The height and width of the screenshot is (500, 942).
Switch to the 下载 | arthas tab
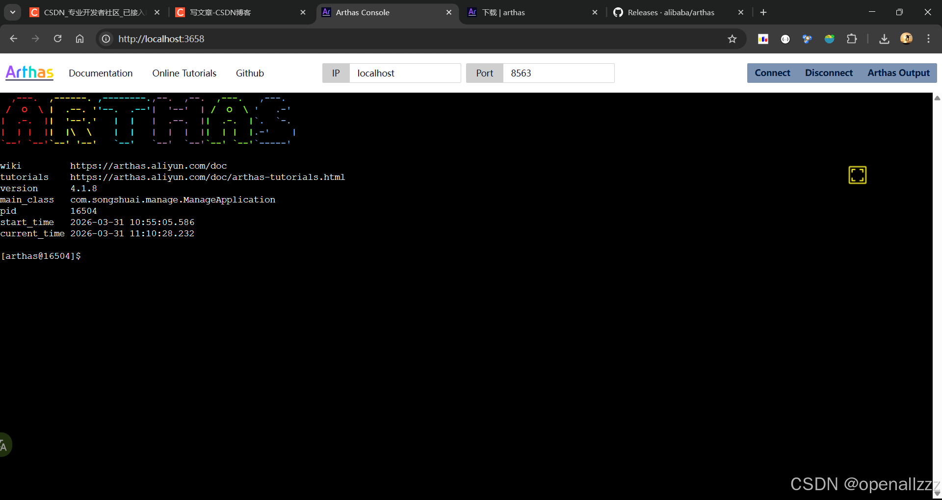(x=532, y=12)
